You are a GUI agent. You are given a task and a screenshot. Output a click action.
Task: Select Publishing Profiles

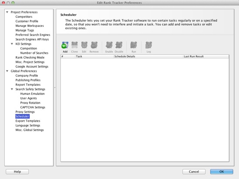pos(28,80)
